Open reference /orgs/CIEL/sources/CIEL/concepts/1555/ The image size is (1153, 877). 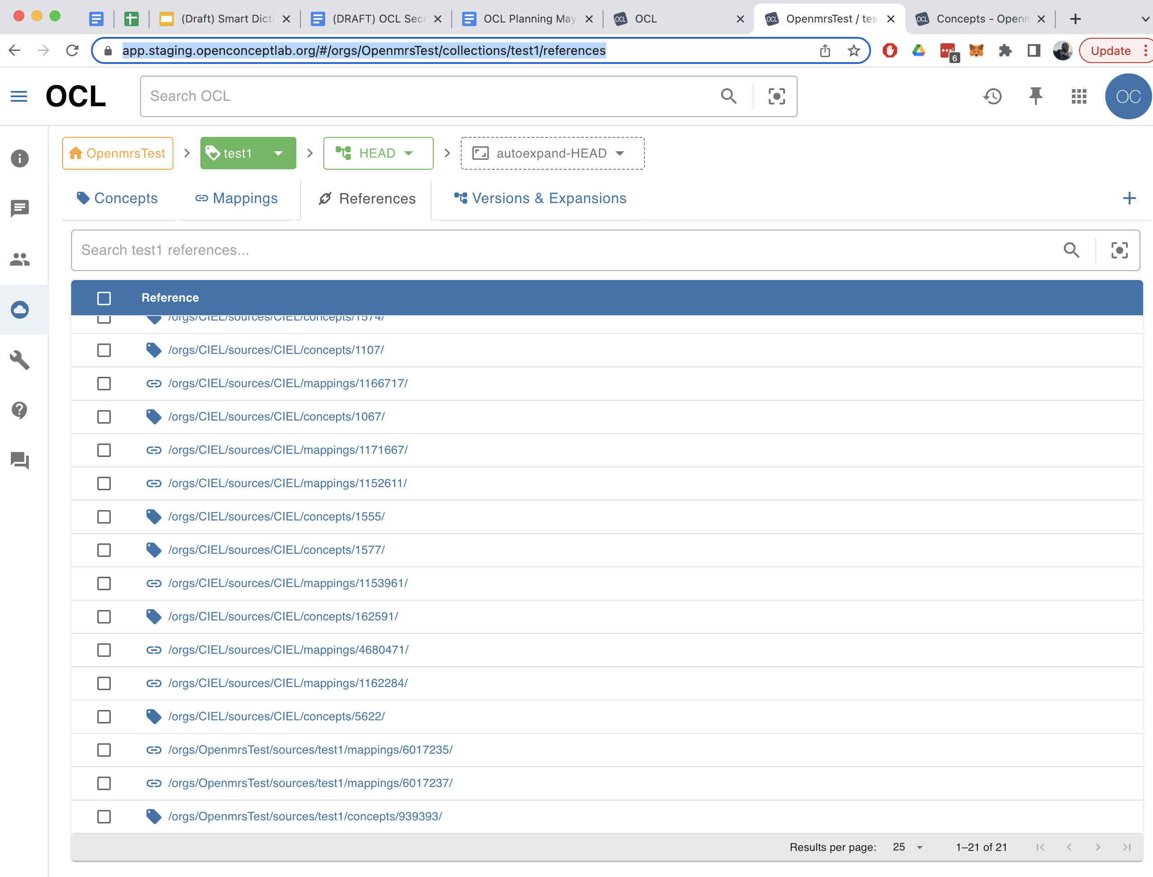click(x=276, y=516)
